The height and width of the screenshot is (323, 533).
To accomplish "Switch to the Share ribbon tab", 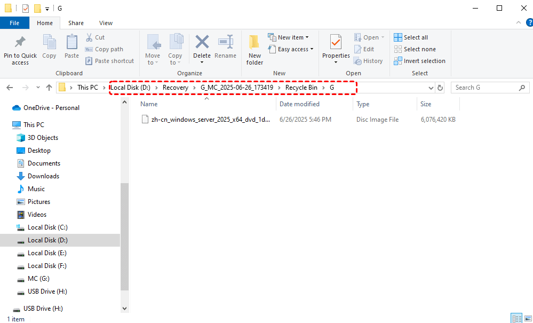I will tap(76, 23).
